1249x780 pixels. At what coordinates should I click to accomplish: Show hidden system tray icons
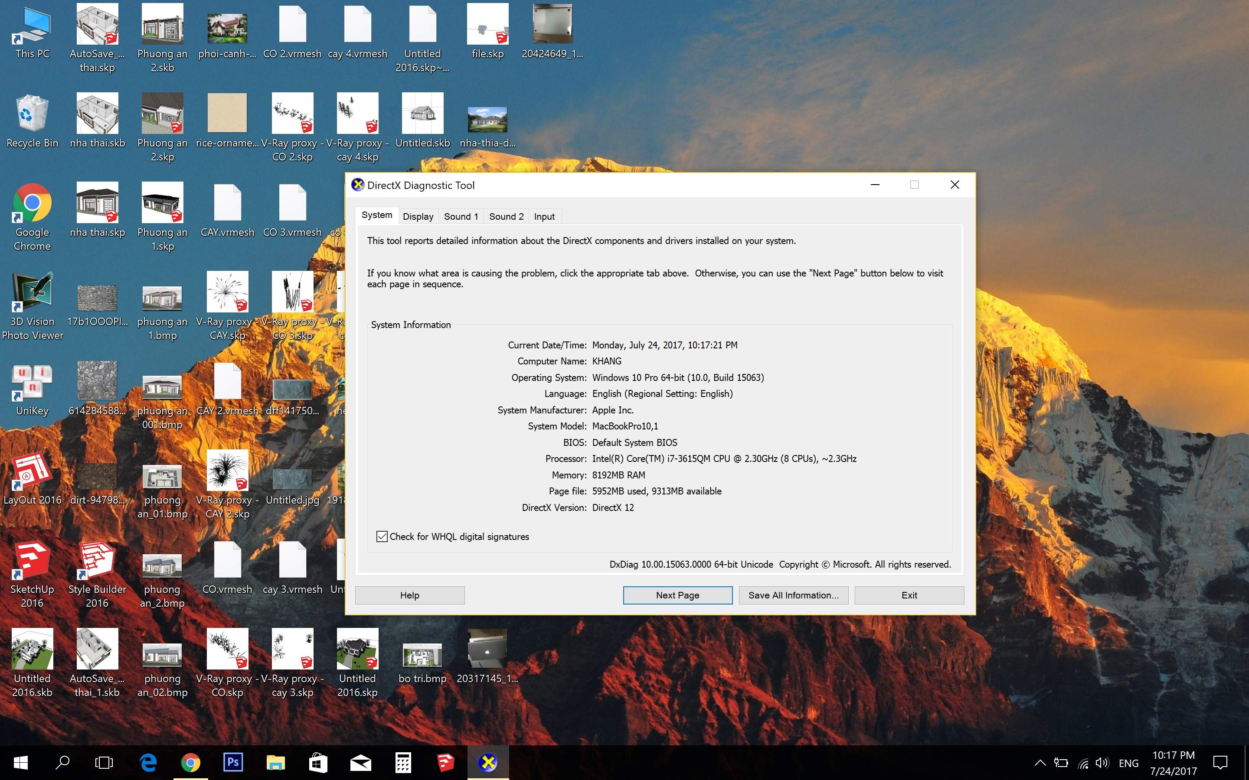tap(1040, 763)
